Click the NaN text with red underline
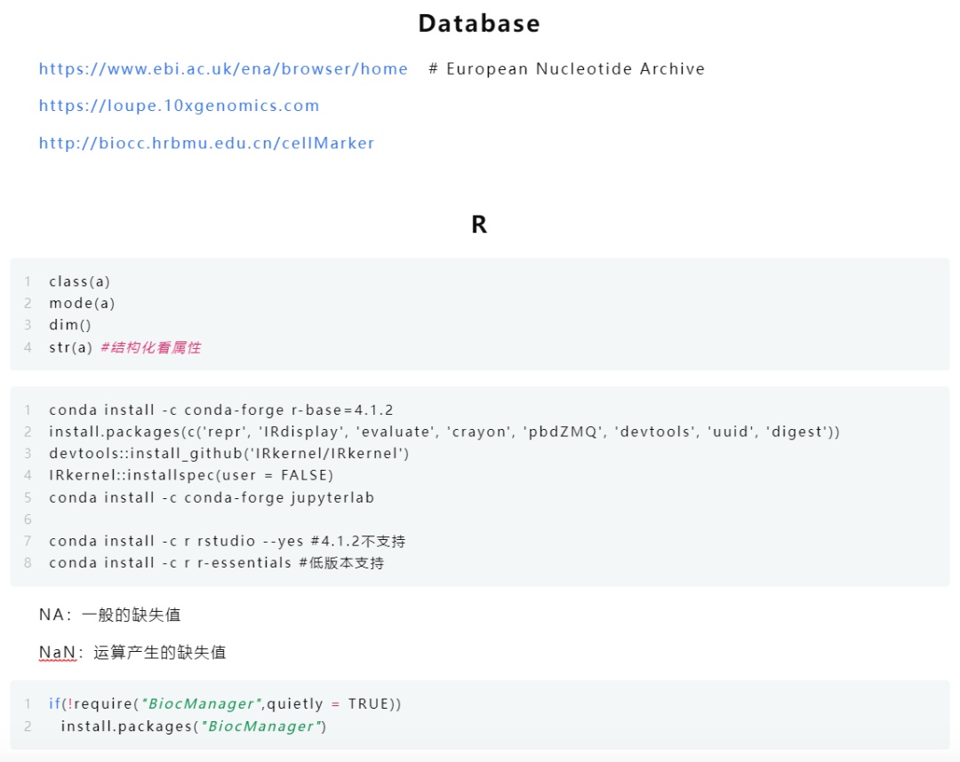Viewport: 960px width, 762px height. 57,653
